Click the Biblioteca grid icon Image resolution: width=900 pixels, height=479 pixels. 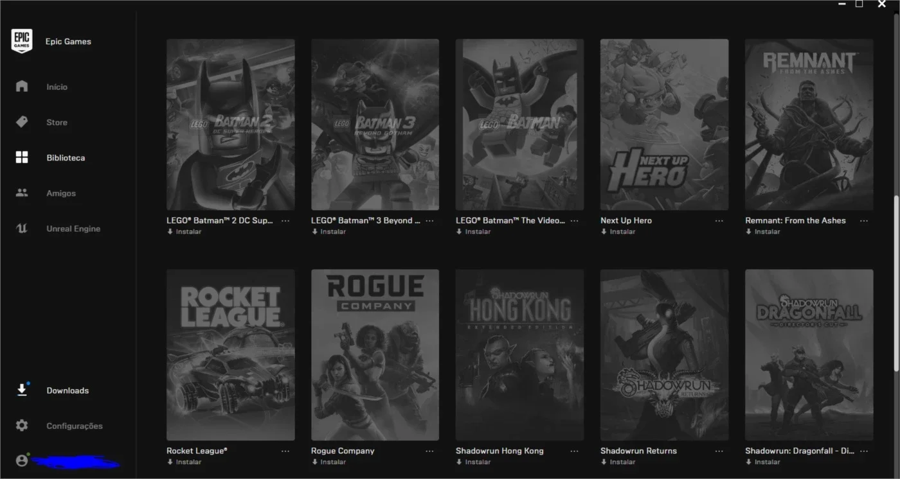22,157
